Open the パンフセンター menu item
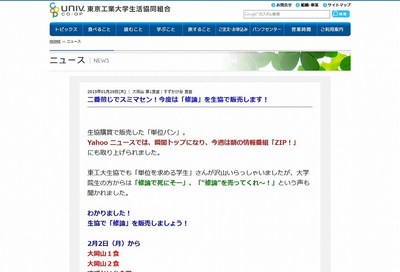The height and width of the screenshot is (272, 400). 267,29
